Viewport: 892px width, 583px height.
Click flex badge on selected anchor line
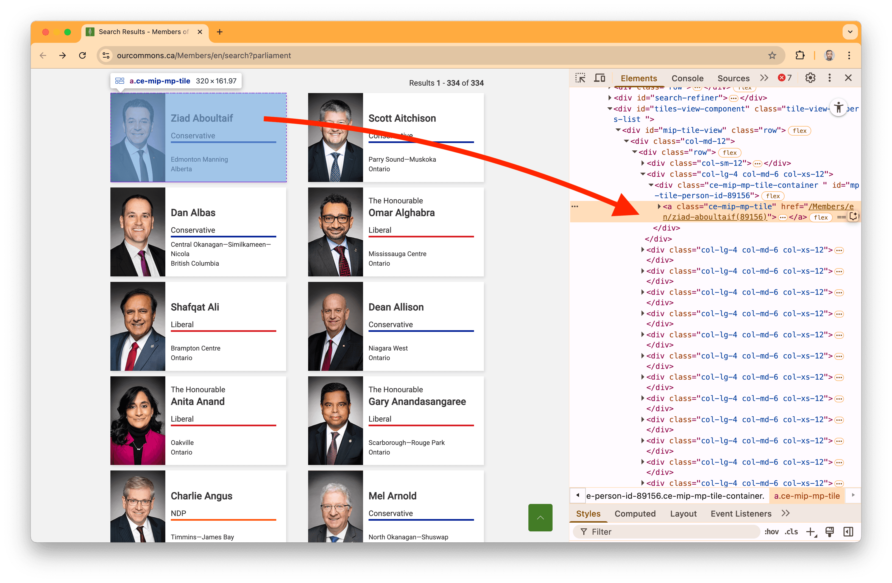(x=820, y=217)
